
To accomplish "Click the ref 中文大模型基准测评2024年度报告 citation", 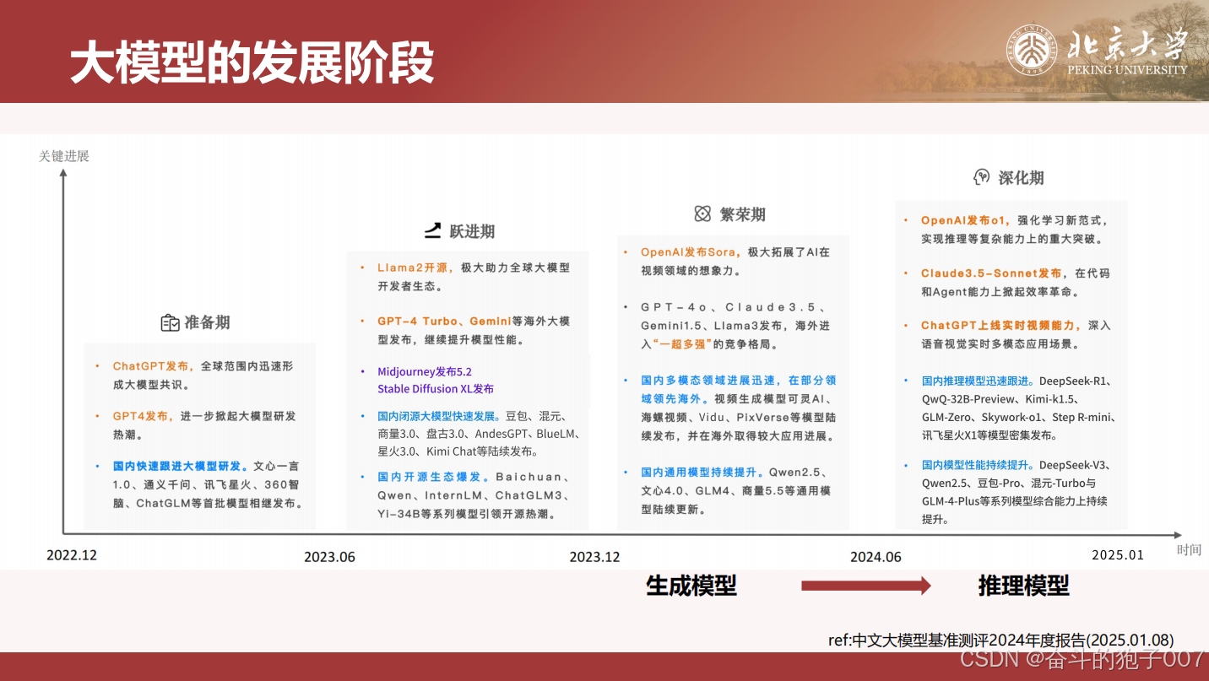I will (x=1001, y=640).
